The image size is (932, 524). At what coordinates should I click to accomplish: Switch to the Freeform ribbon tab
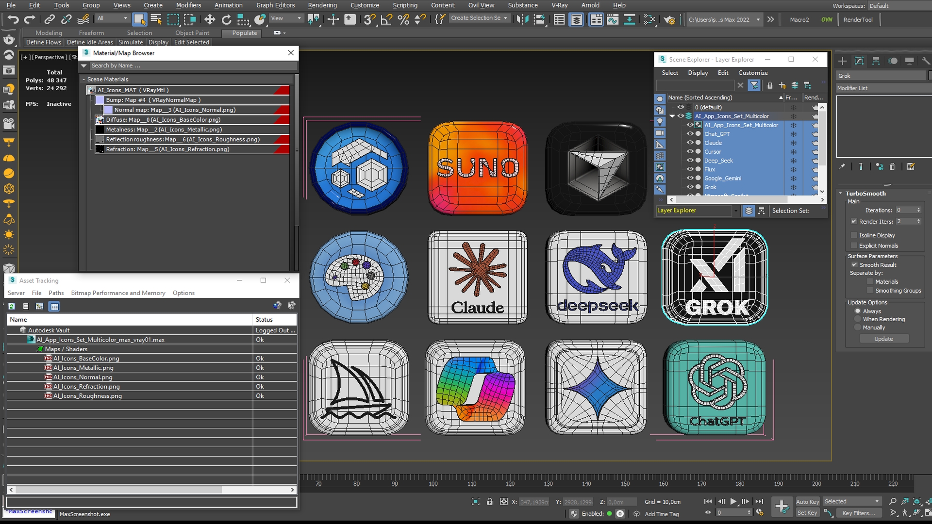91,33
